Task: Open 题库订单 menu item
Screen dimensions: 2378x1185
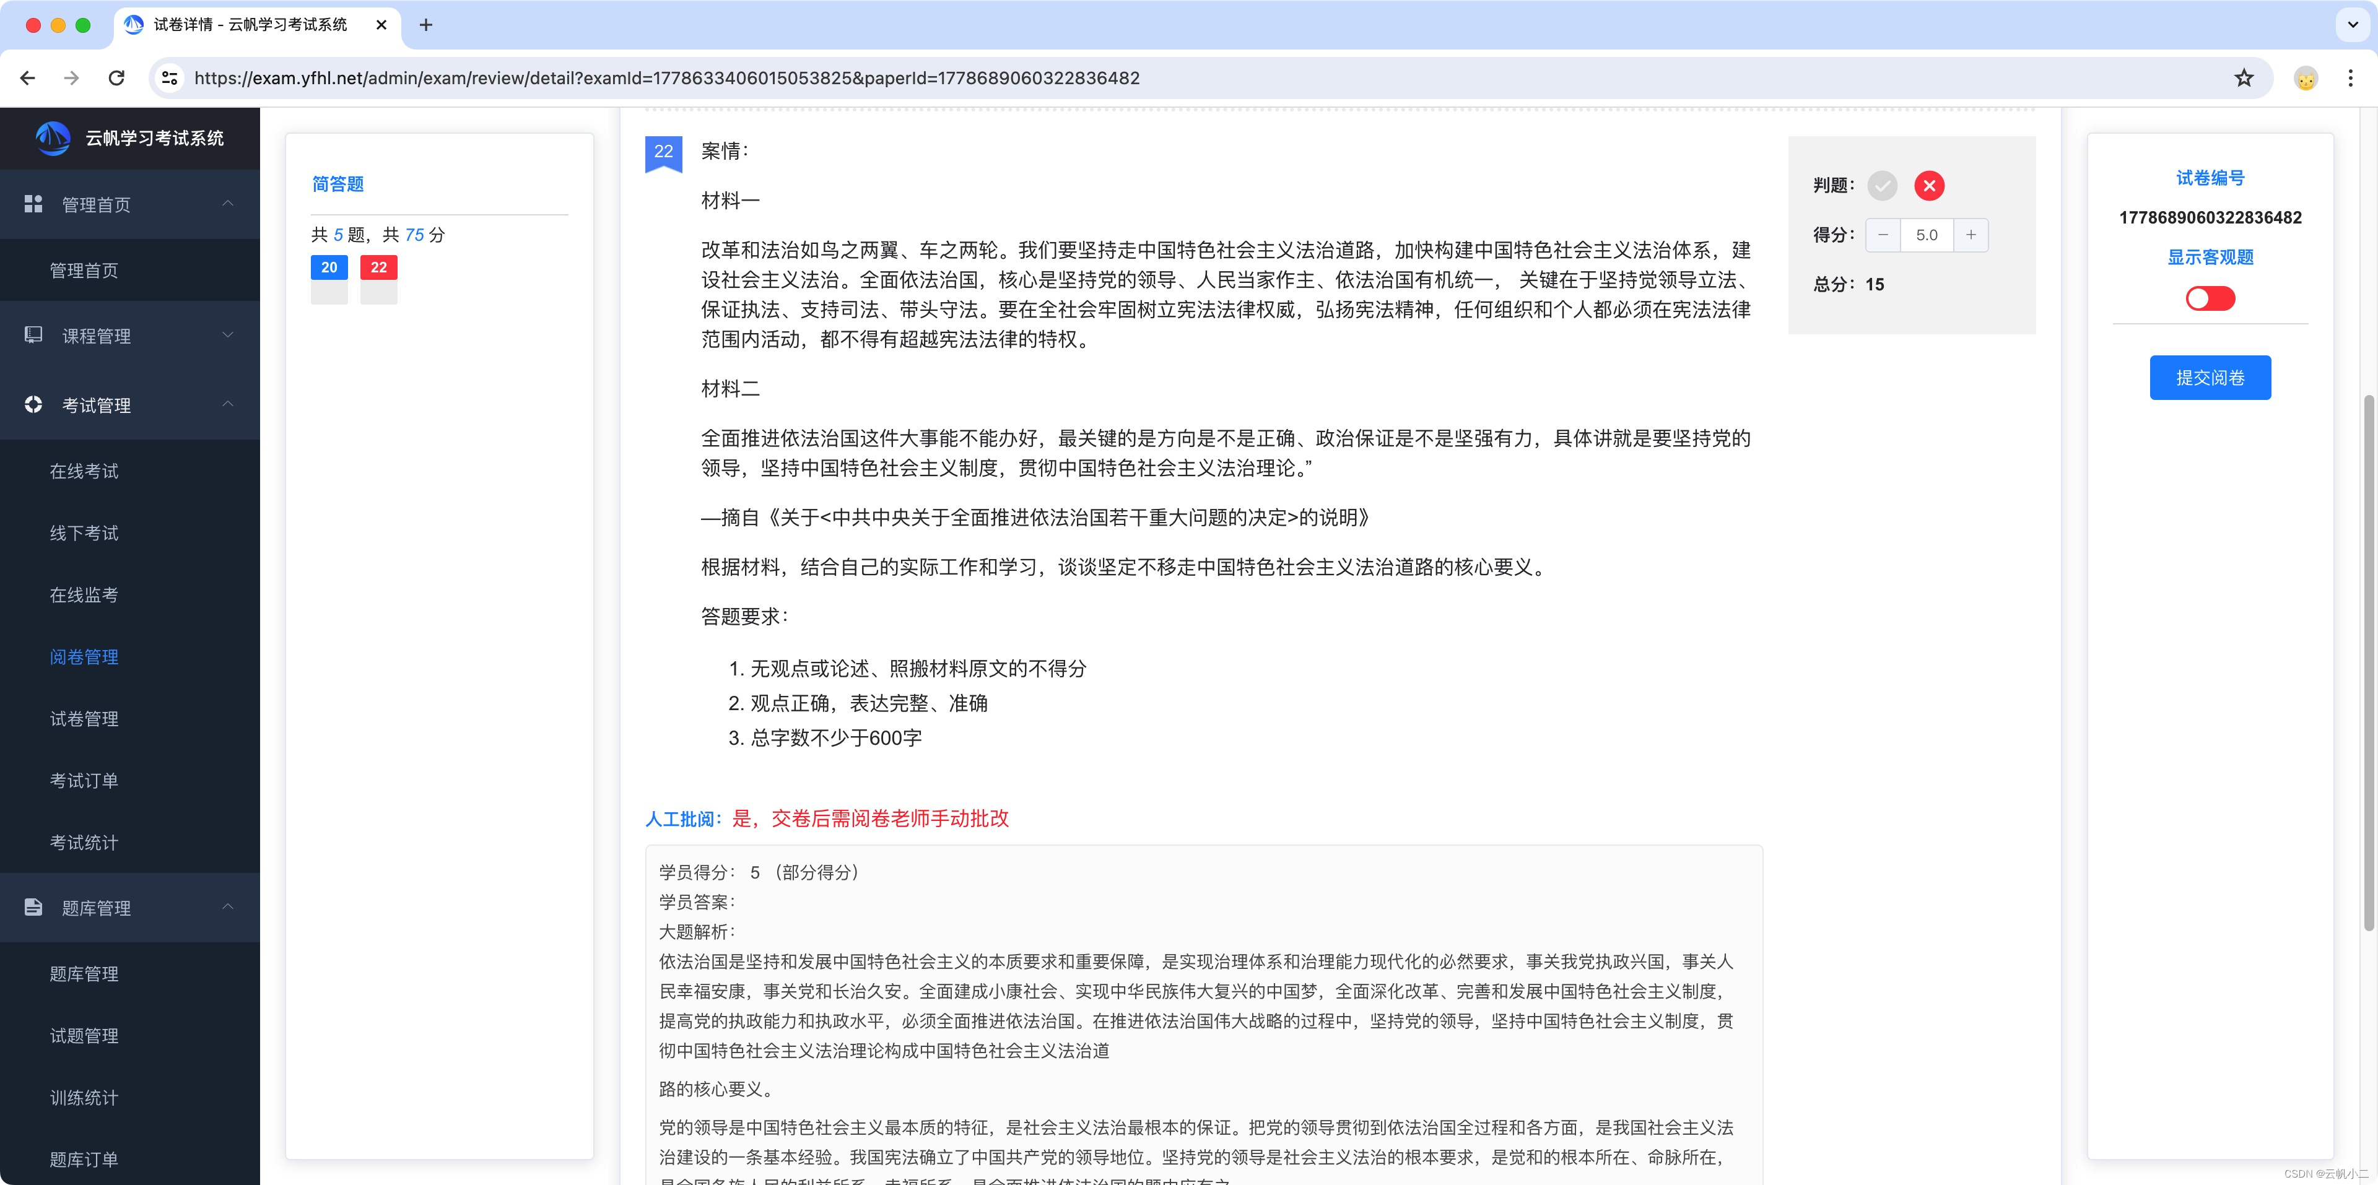Action: click(x=130, y=1159)
